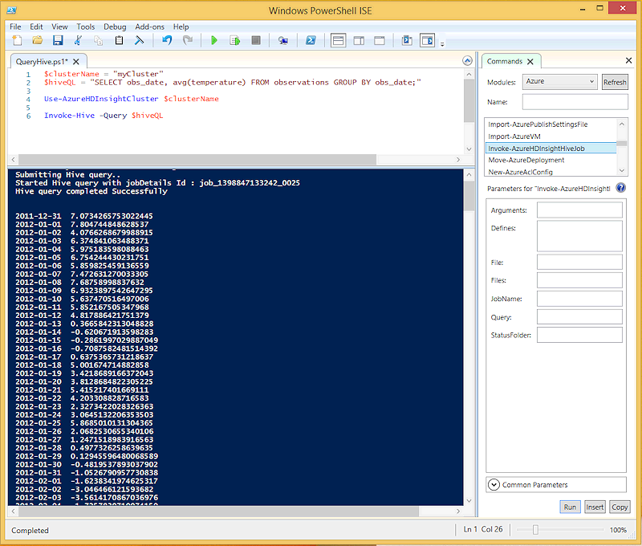The height and width of the screenshot is (546, 642).
Task: Click the Run Selection icon
Action: pyautogui.click(x=235, y=40)
